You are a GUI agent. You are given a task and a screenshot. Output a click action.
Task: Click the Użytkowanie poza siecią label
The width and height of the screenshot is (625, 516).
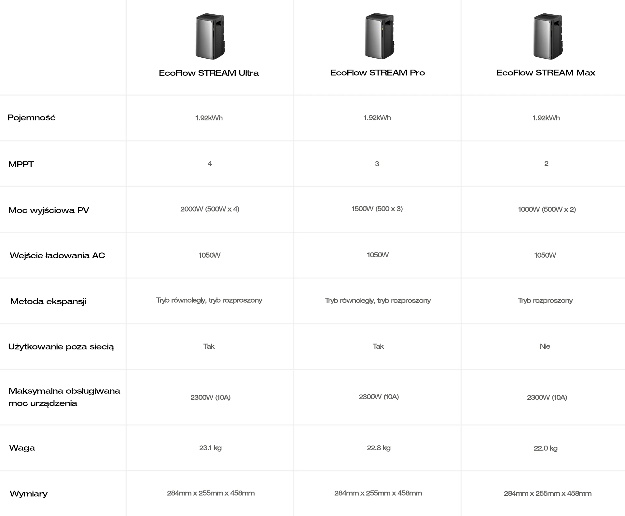pos(61,347)
